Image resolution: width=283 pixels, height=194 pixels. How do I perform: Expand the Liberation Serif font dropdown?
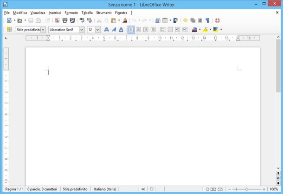tap(82, 30)
